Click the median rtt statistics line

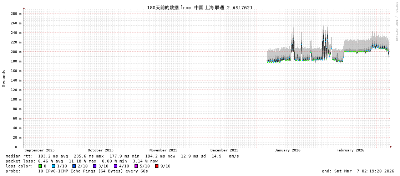[x=122, y=156]
